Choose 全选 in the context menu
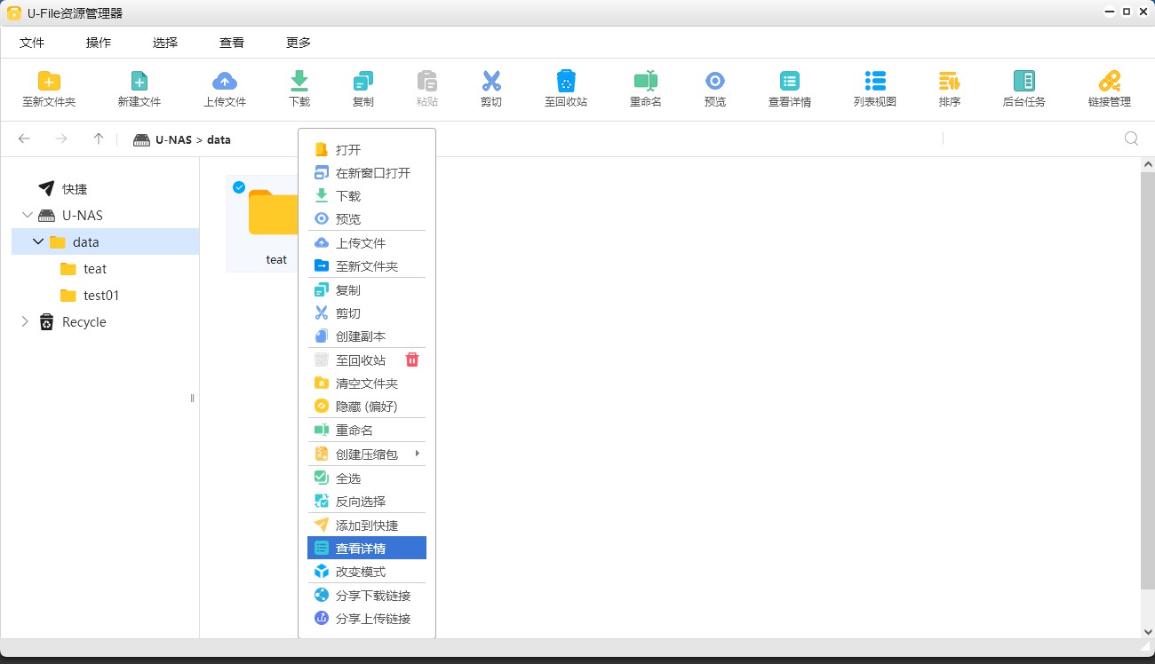 point(348,478)
